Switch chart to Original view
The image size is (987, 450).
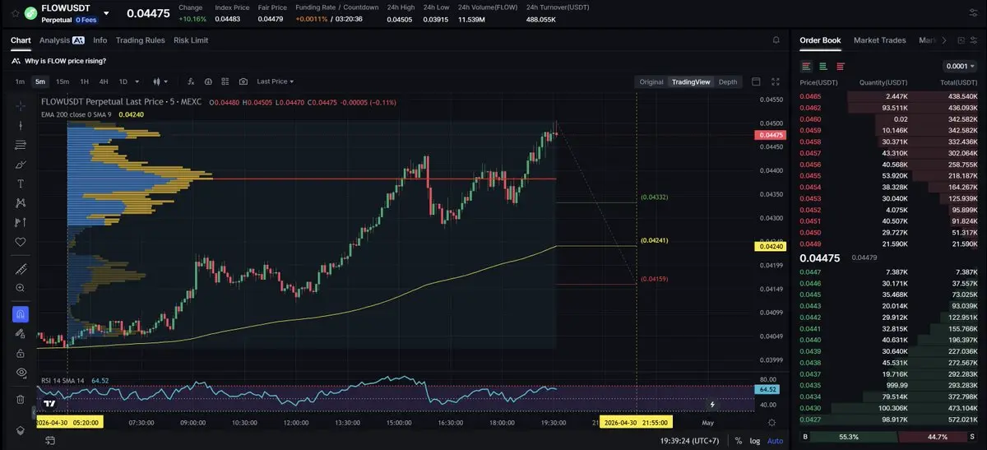pos(651,81)
